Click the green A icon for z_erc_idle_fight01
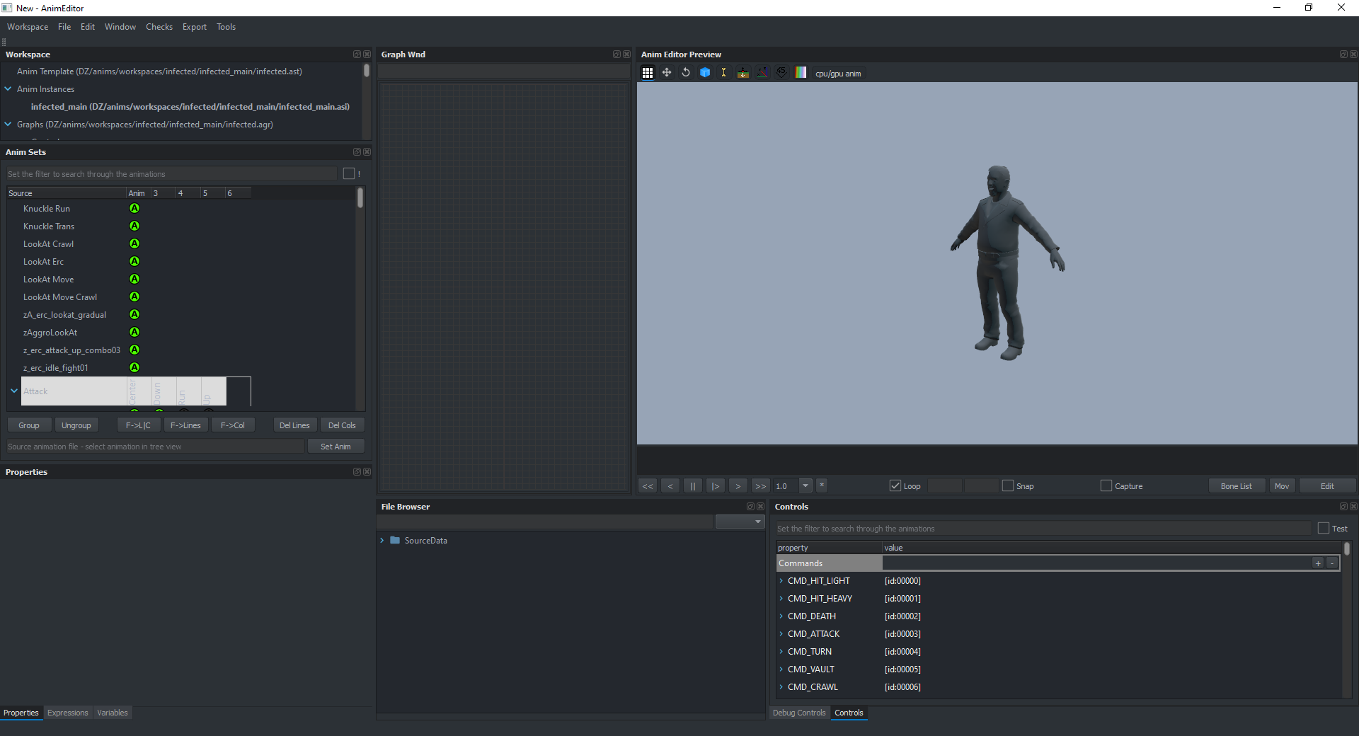This screenshot has height=736, width=1359. (134, 368)
